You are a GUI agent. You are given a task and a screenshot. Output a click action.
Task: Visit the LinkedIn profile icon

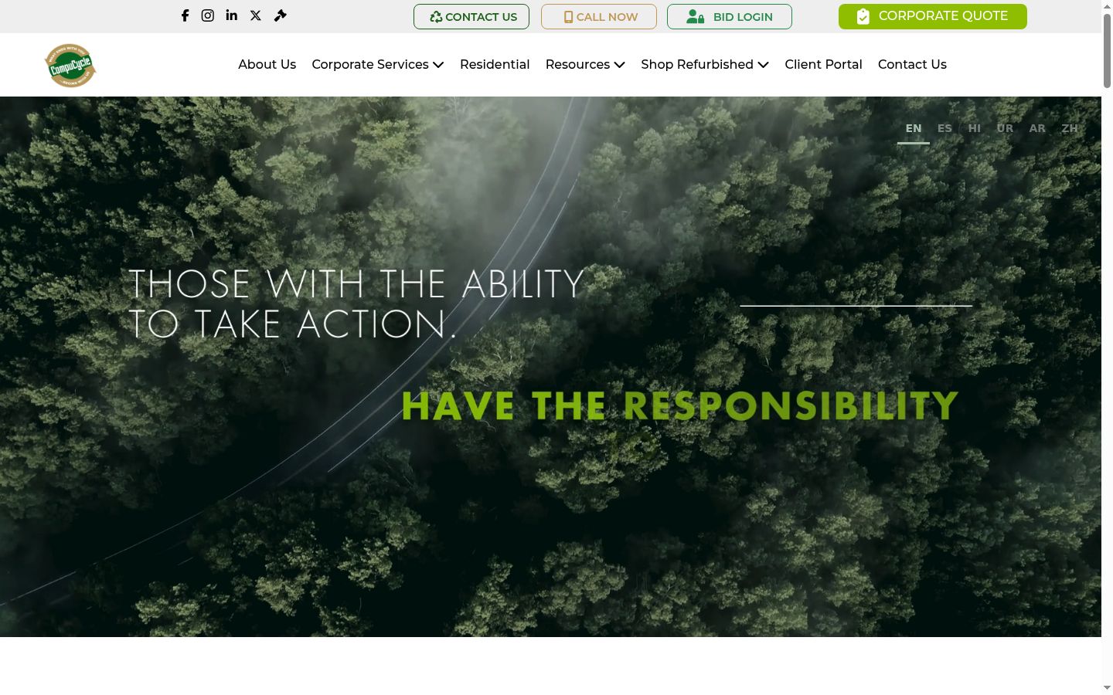(232, 15)
